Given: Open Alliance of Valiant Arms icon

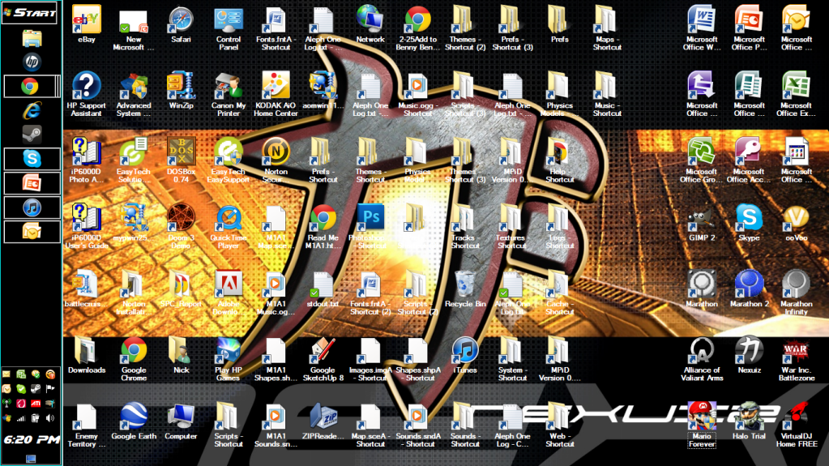Looking at the screenshot, I should tap(702, 358).
